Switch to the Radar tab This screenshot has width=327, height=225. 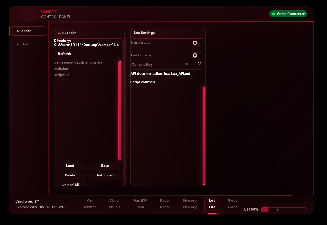pos(165,204)
